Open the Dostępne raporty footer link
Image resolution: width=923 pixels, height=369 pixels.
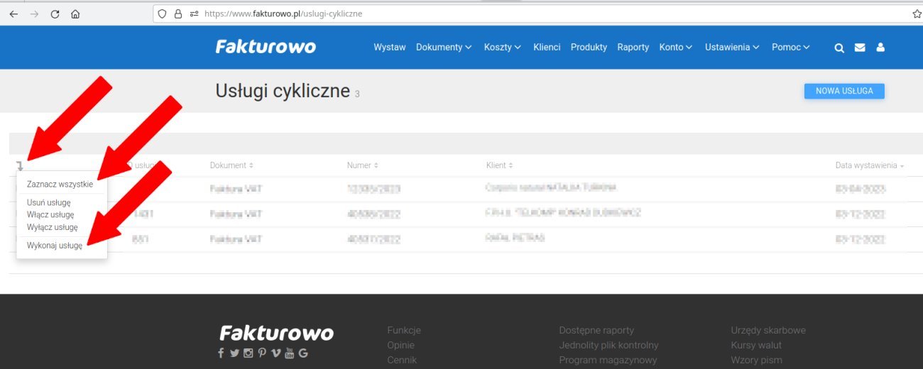click(x=596, y=330)
